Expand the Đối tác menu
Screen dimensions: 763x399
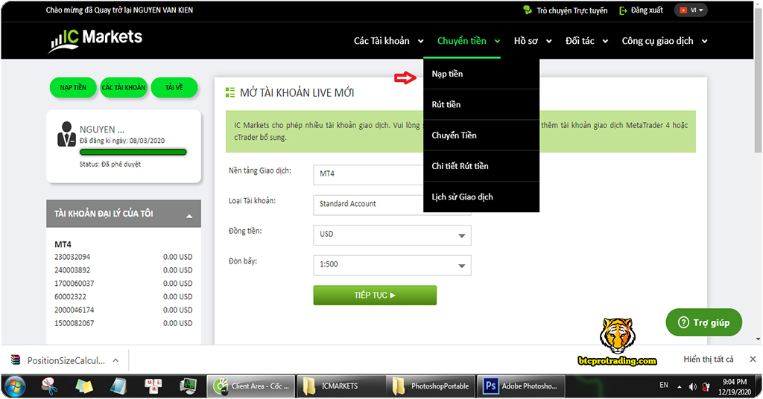pyautogui.click(x=586, y=41)
